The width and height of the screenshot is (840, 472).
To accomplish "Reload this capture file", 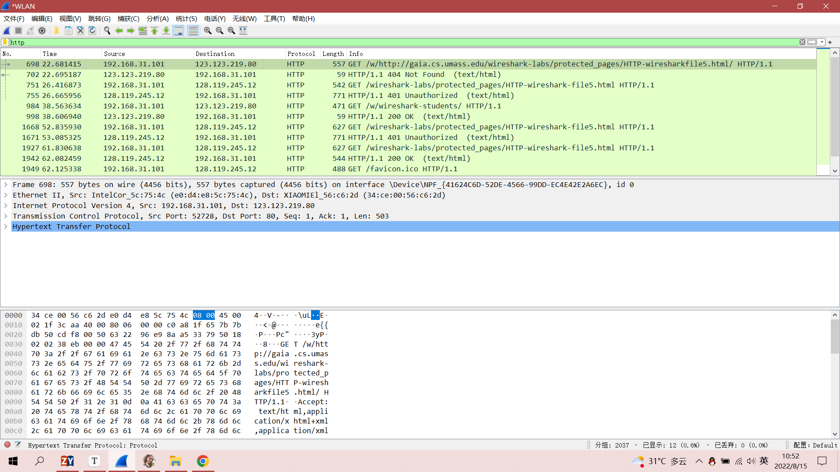I will point(92,31).
